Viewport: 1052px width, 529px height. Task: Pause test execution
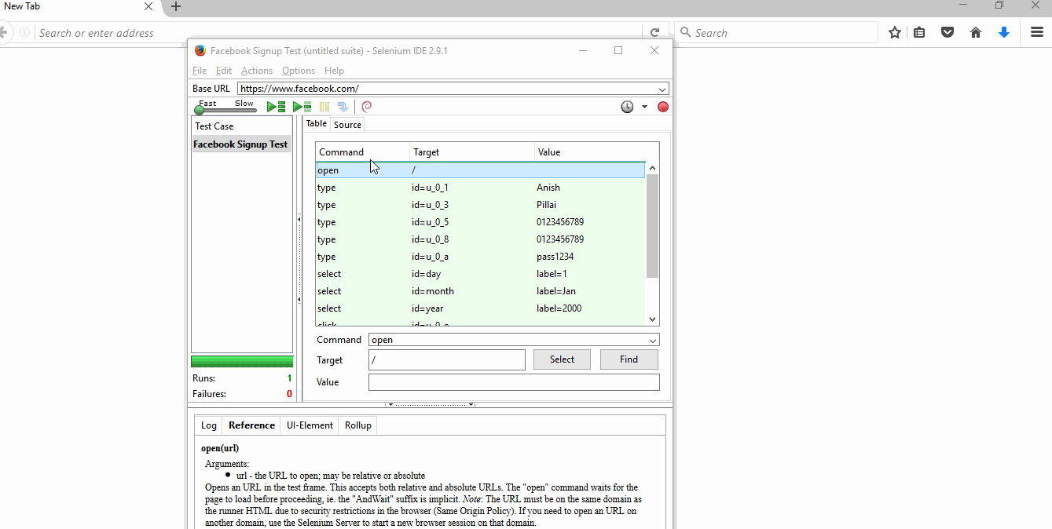pos(324,106)
